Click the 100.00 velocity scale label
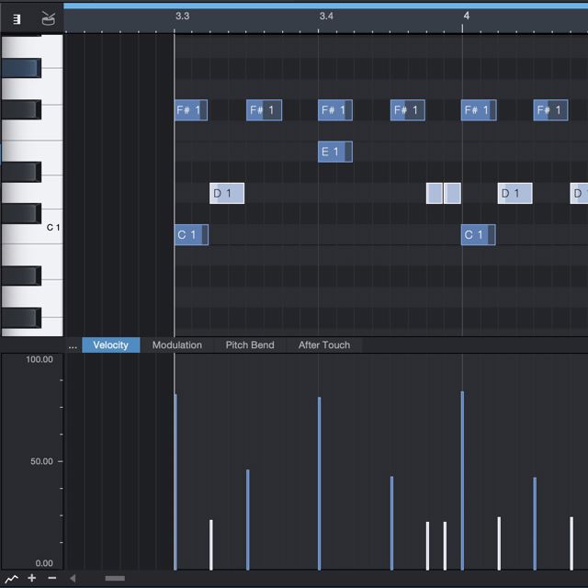 (x=39, y=359)
